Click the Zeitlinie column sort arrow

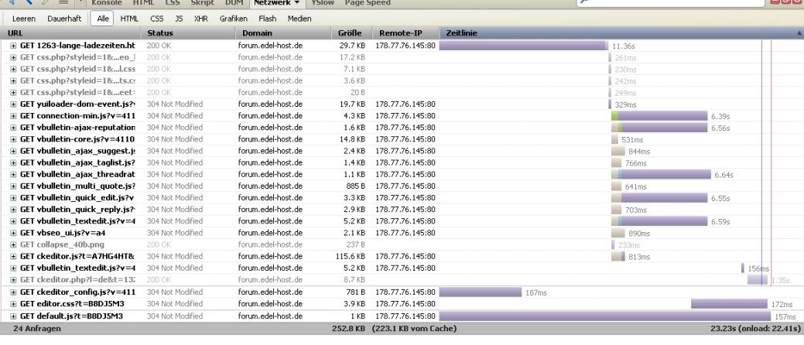coord(799,34)
